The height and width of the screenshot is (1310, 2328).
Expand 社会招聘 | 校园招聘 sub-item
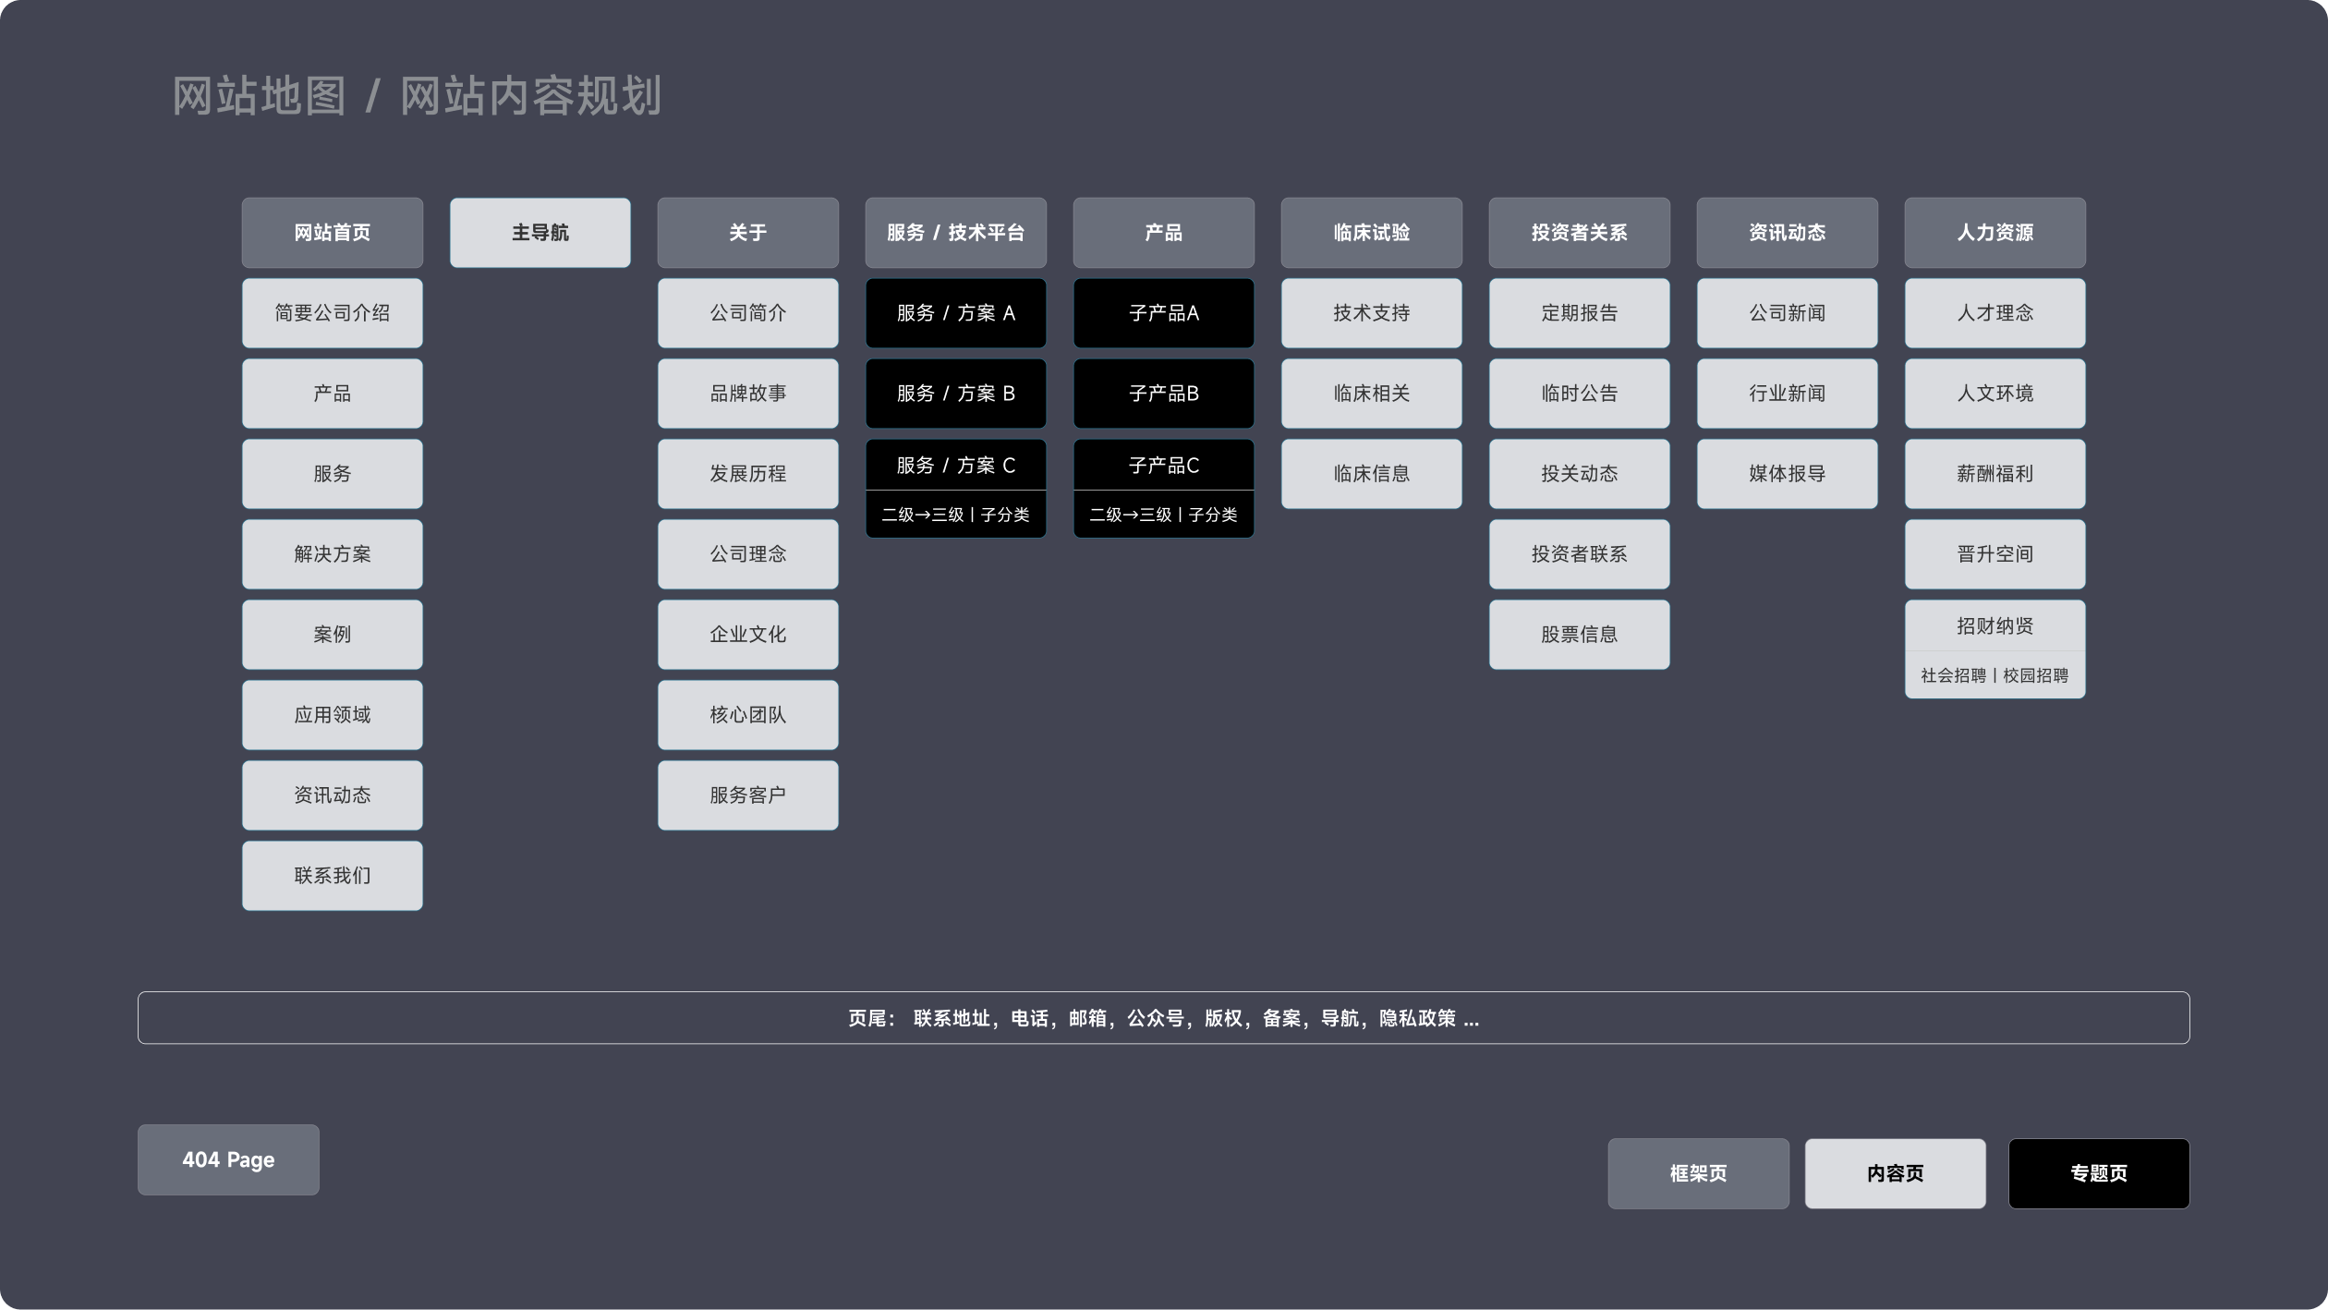pyautogui.click(x=1995, y=675)
